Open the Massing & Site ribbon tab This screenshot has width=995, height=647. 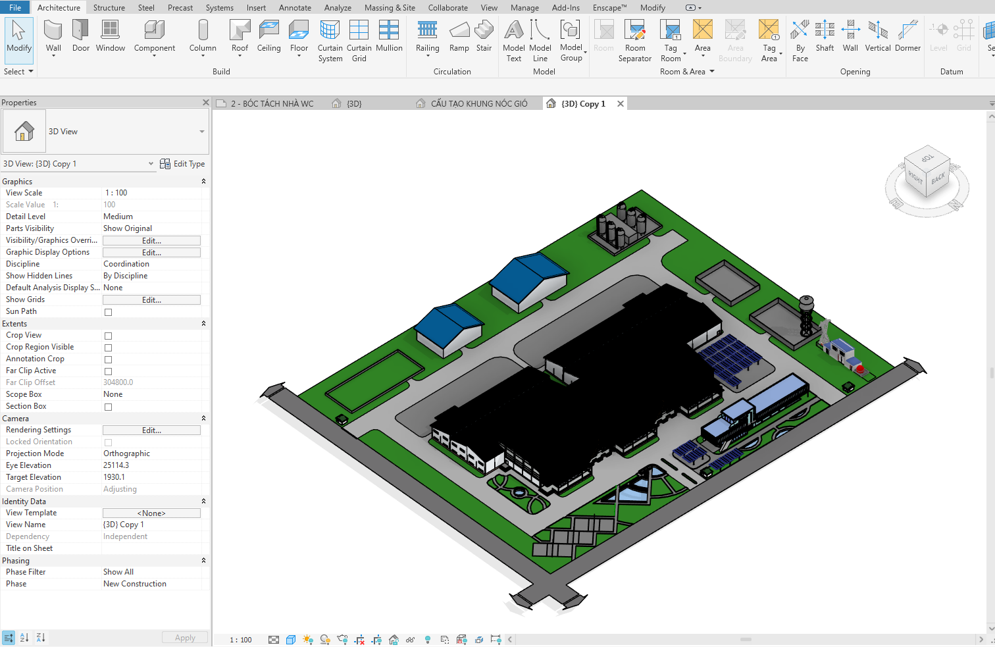(x=390, y=8)
